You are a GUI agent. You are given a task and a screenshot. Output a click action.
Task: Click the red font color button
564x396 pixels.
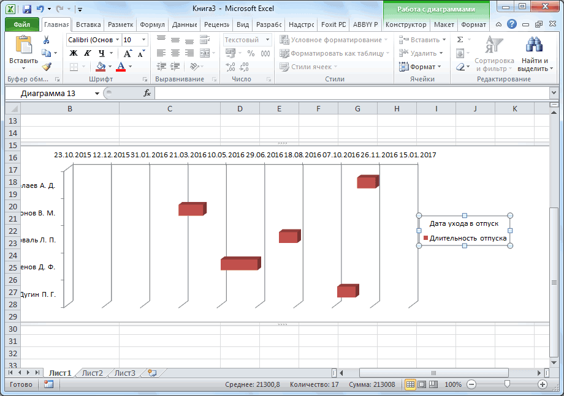[x=121, y=67]
